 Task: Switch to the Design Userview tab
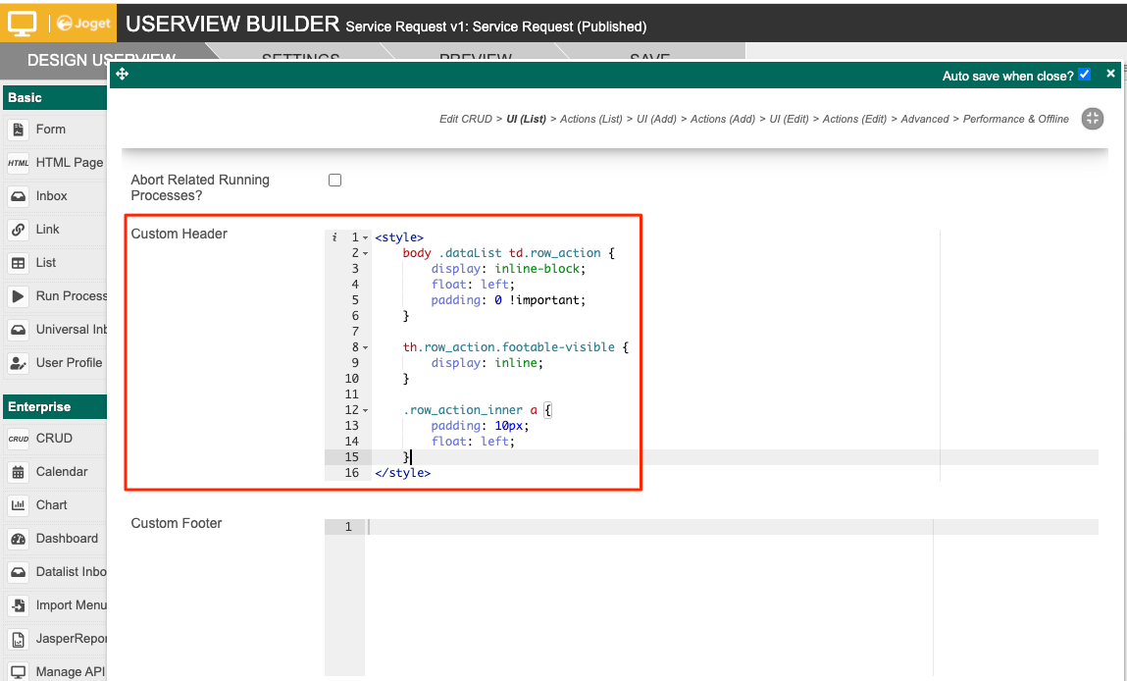pos(59,60)
